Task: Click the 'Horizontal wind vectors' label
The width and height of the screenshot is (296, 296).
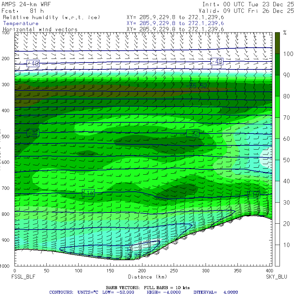Action: [x=40, y=30]
